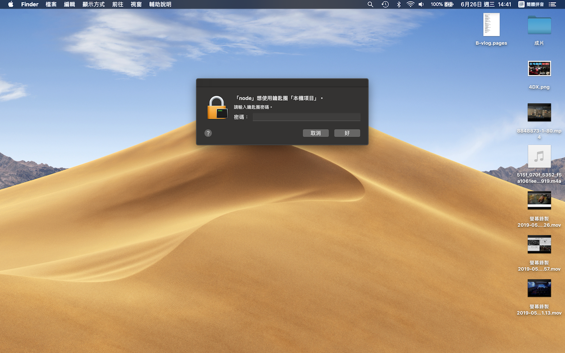Click the 成片 folder name
This screenshot has width=565, height=353.
tap(539, 43)
